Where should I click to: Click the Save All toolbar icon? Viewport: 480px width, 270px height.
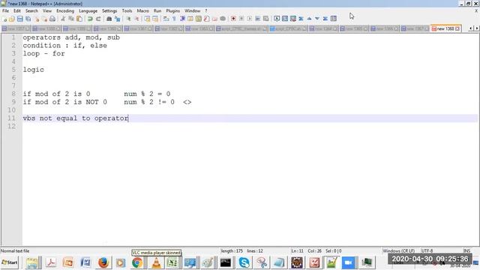click(x=28, y=19)
